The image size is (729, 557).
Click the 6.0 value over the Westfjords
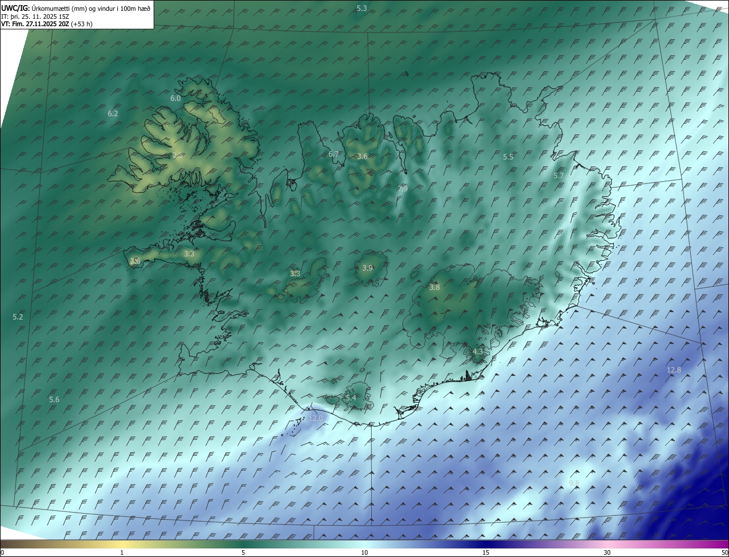click(175, 98)
